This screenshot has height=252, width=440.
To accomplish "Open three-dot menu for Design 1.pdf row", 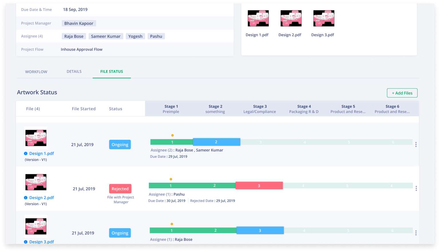I will point(416,145).
